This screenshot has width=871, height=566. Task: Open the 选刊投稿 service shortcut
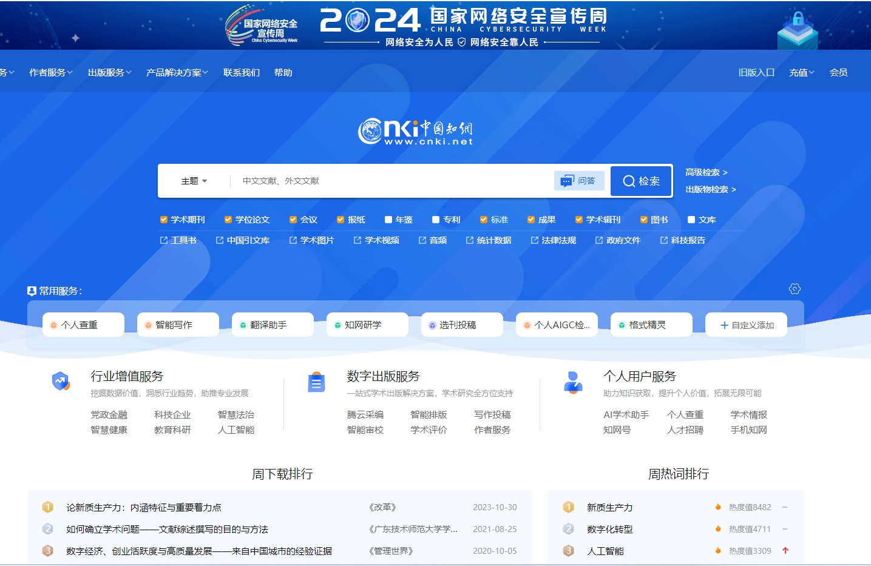point(462,325)
